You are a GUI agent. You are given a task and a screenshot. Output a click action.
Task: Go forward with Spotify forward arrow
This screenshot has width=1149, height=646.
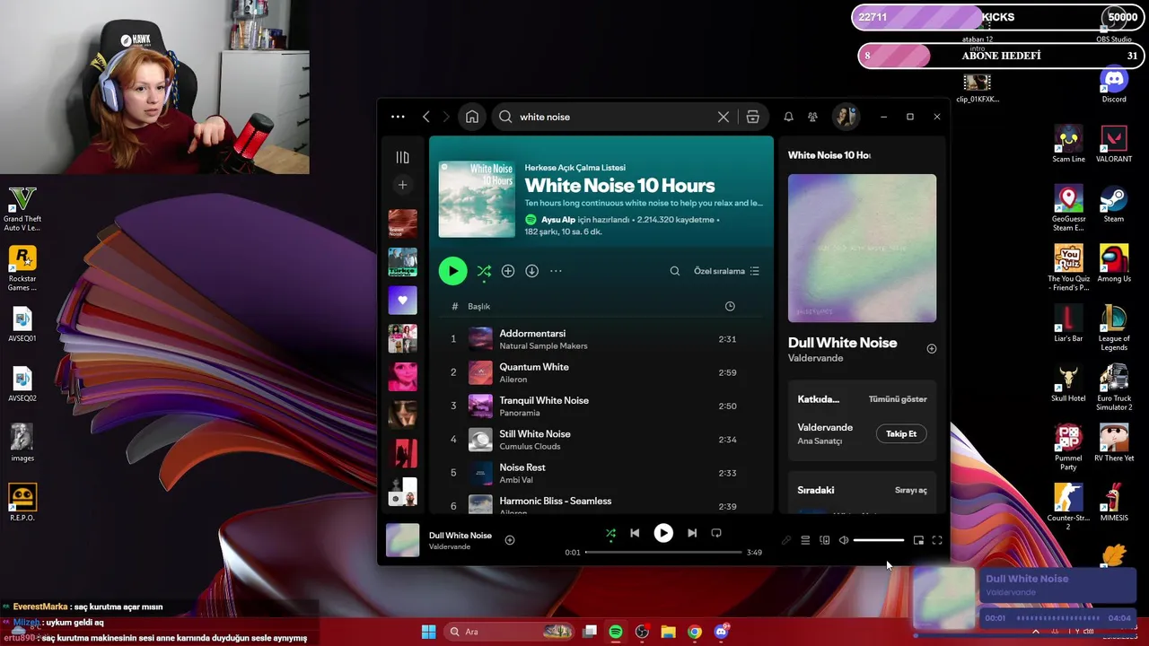coord(446,117)
